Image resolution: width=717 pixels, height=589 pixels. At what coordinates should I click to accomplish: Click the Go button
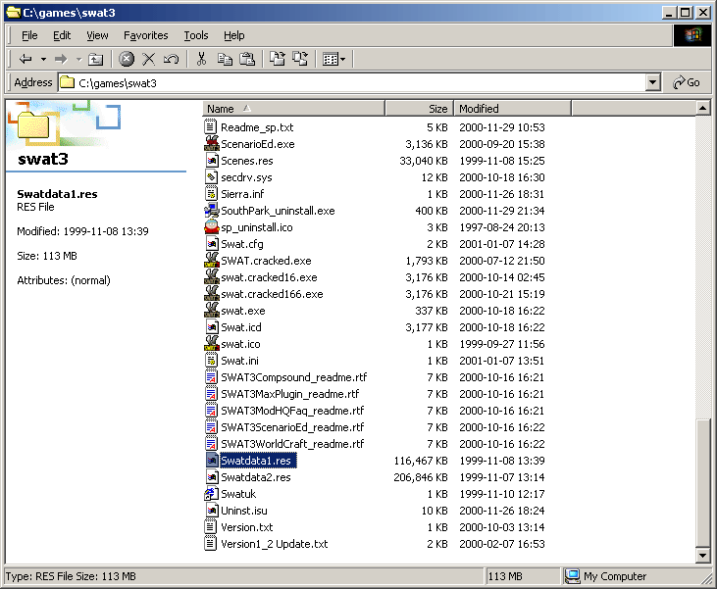point(687,82)
